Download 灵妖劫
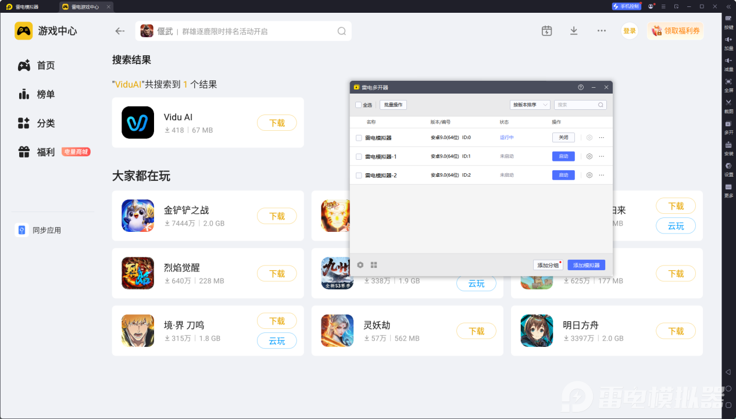Viewport: 736px width, 419px height. click(476, 331)
